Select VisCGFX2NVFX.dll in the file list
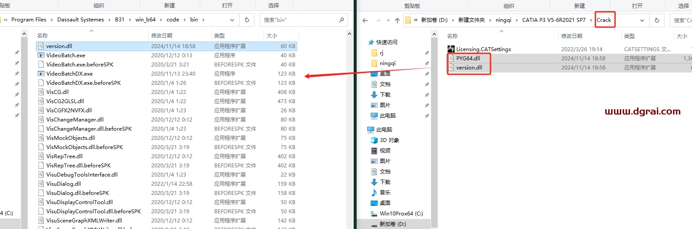Screen dimensions: 692x229 [x=69, y=110]
